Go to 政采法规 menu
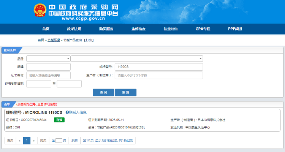The width and height of the screenshot is (285, 152). coord(74,29)
